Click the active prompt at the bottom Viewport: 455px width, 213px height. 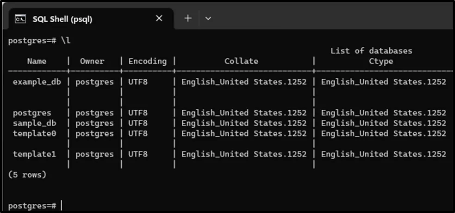(x=32, y=205)
